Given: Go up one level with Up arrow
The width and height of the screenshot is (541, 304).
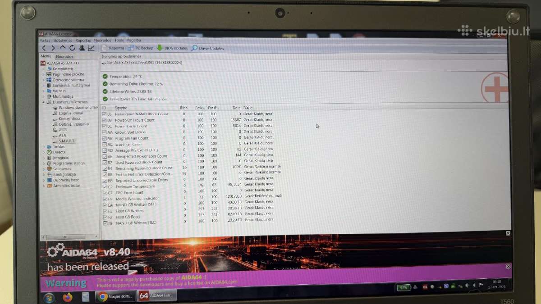Looking at the screenshot, I should pos(63,47).
